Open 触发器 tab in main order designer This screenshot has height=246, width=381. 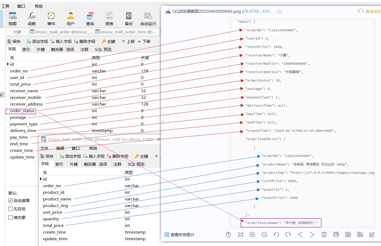(57, 49)
